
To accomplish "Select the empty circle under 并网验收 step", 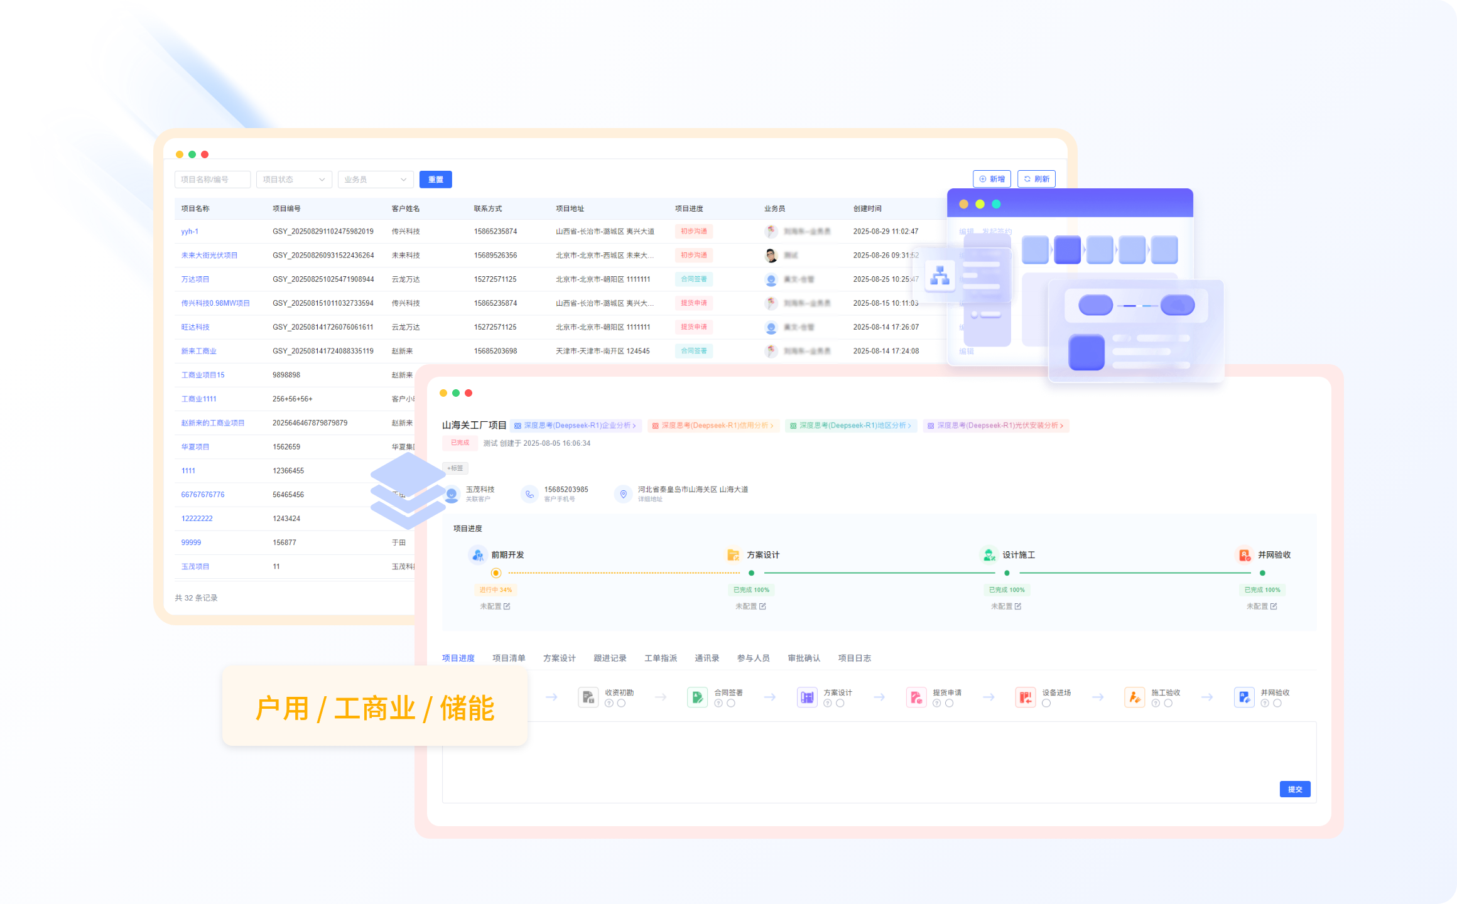I will click(1277, 703).
